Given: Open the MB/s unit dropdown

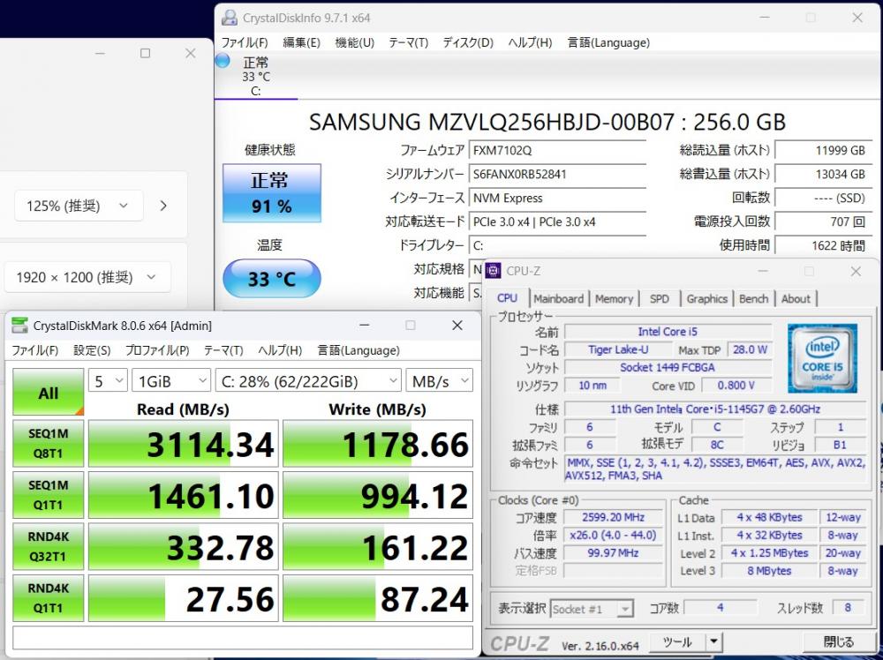Looking at the screenshot, I should coord(439,381).
